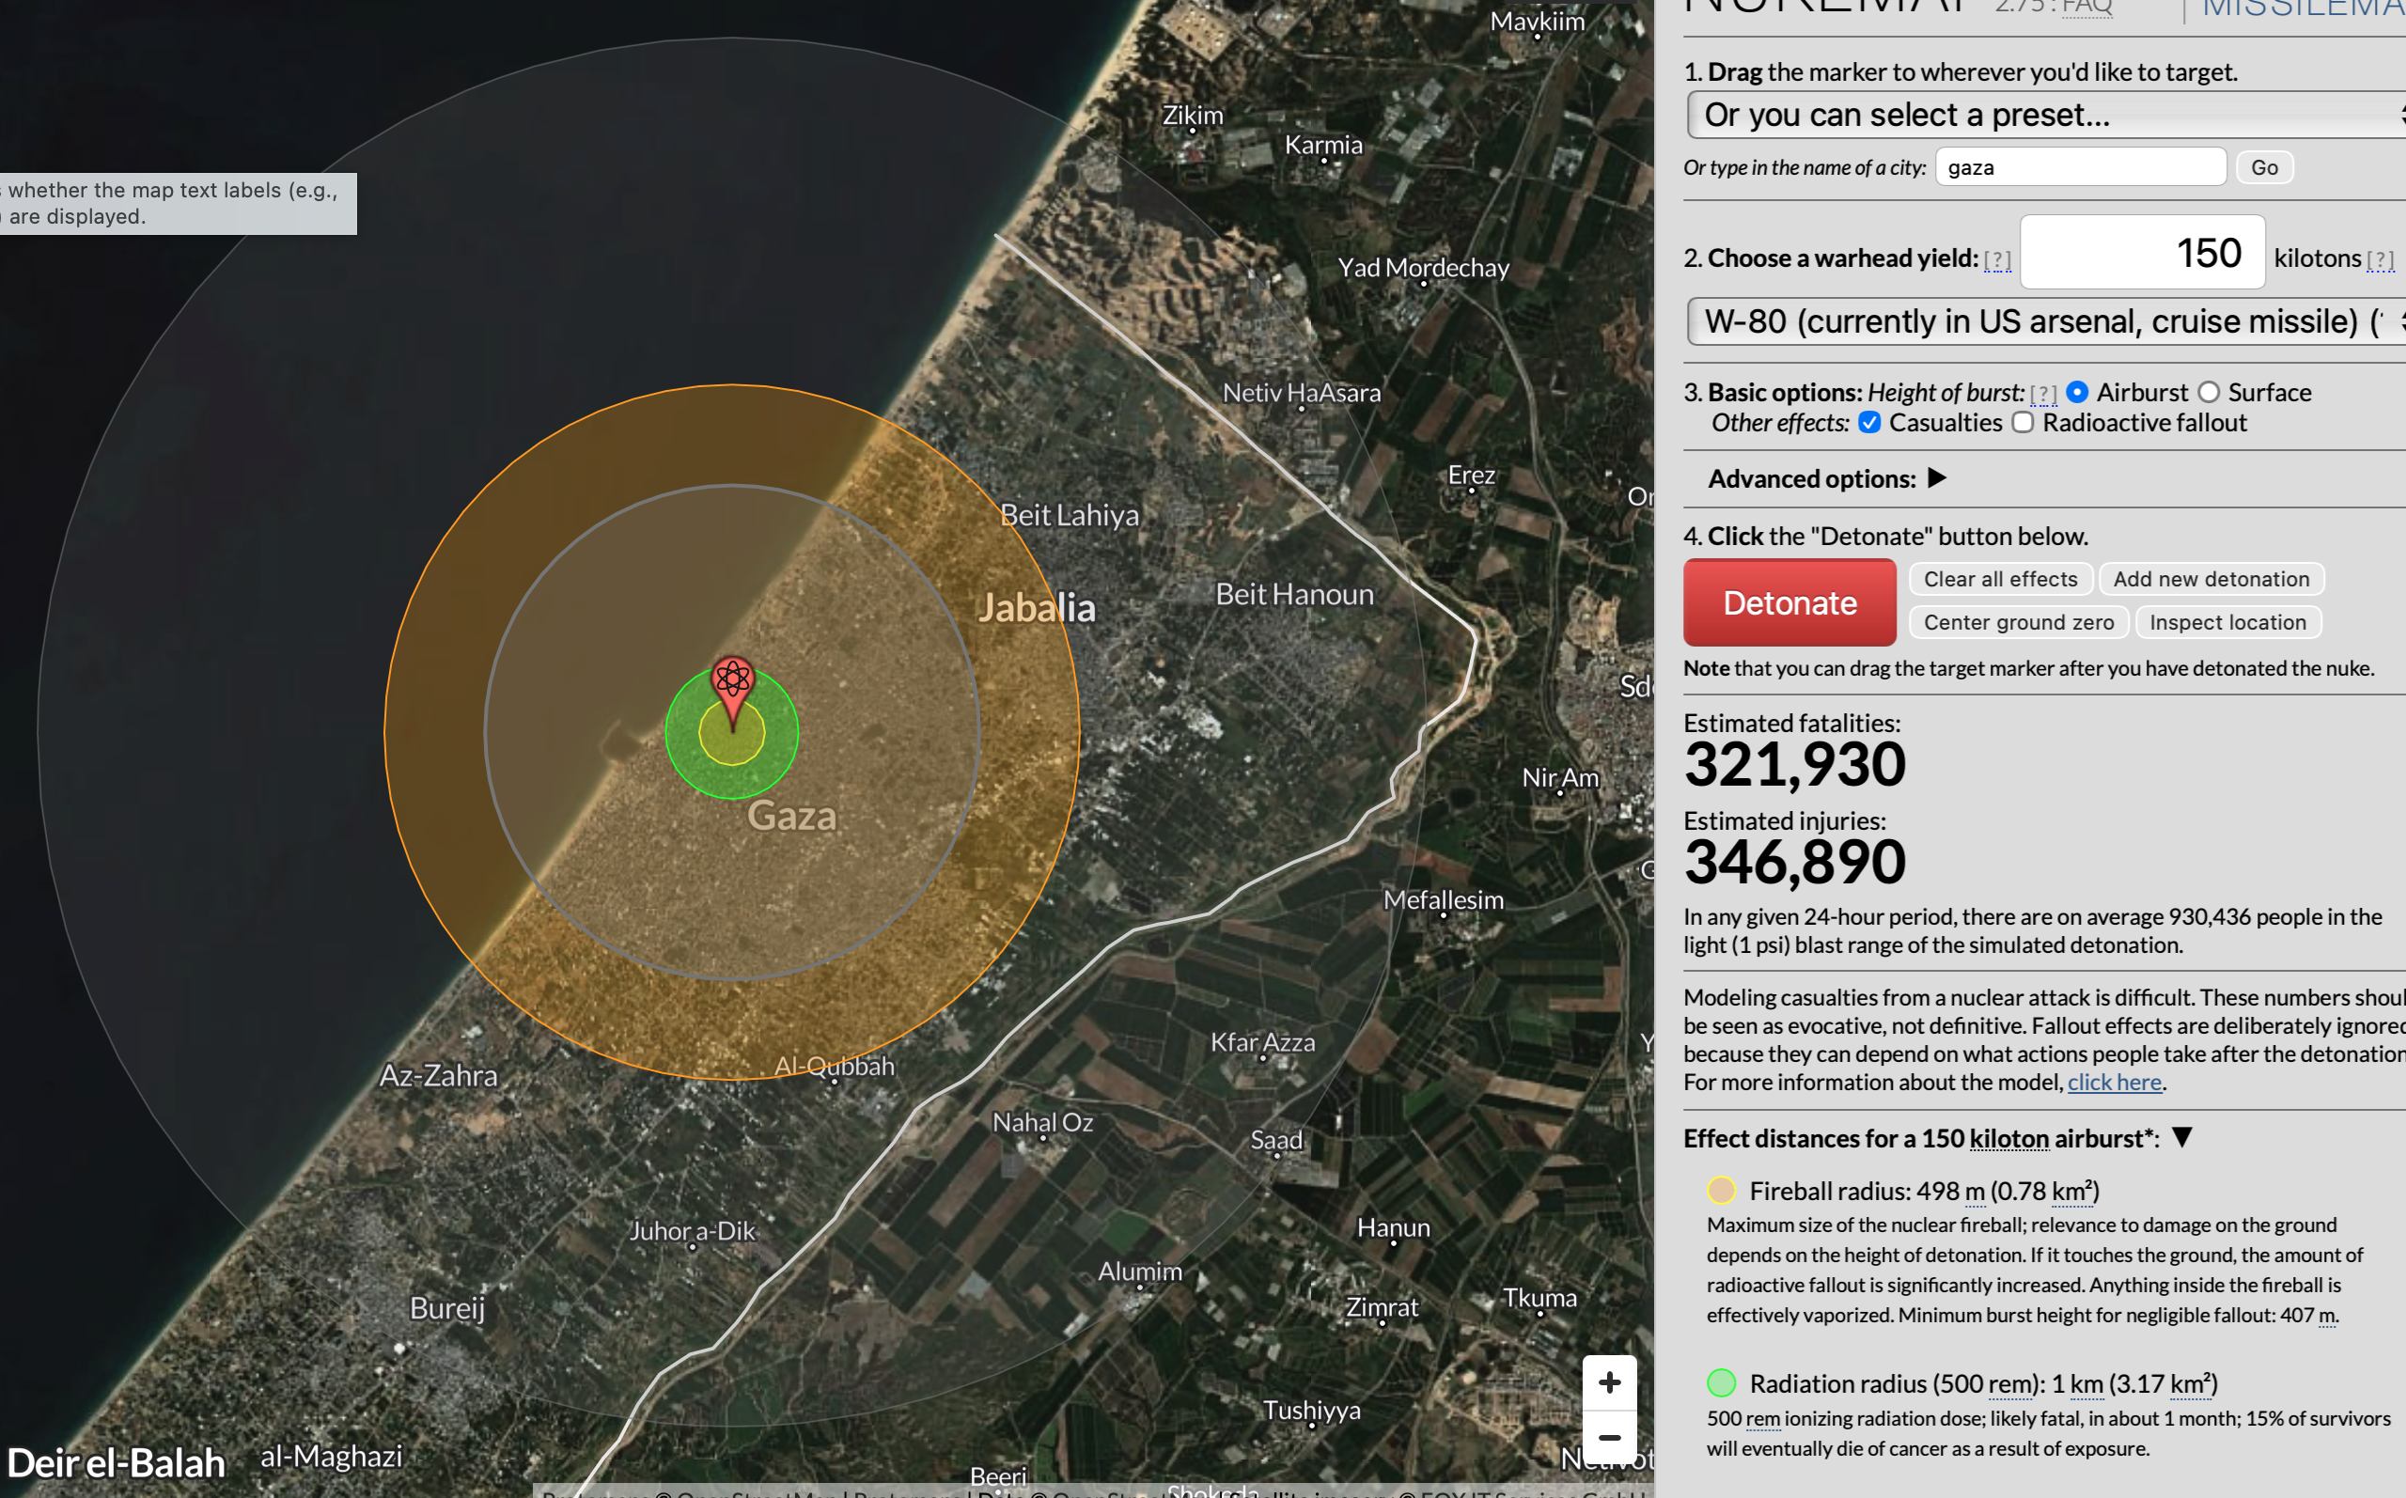Click the 'Deir el-Balah' map label
Image resolution: width=2406 pixels, height=1498 pixels.
pos(117,1462)
